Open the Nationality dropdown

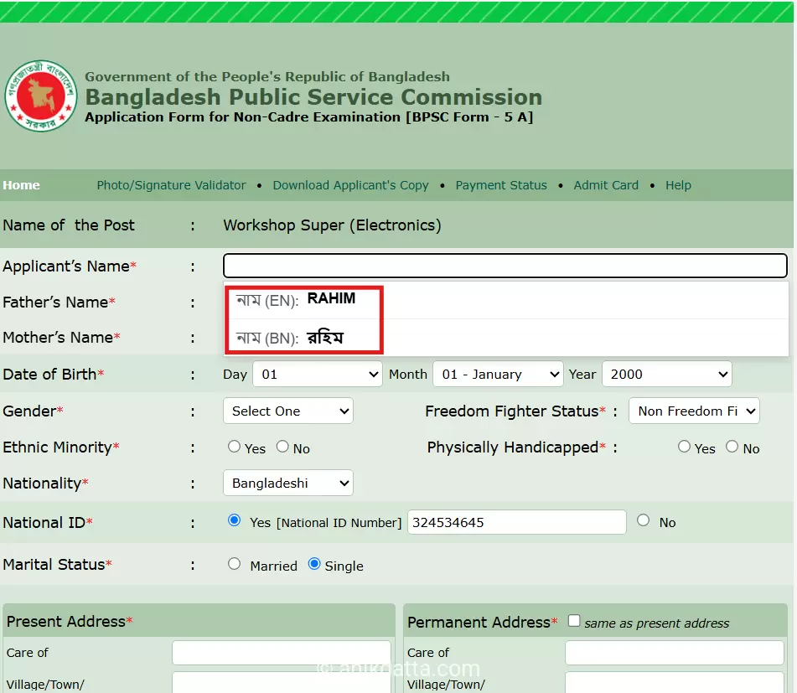pos(288,484)
